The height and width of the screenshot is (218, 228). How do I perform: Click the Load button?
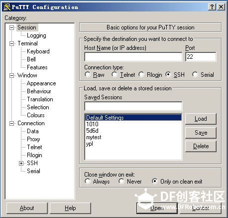201,119
